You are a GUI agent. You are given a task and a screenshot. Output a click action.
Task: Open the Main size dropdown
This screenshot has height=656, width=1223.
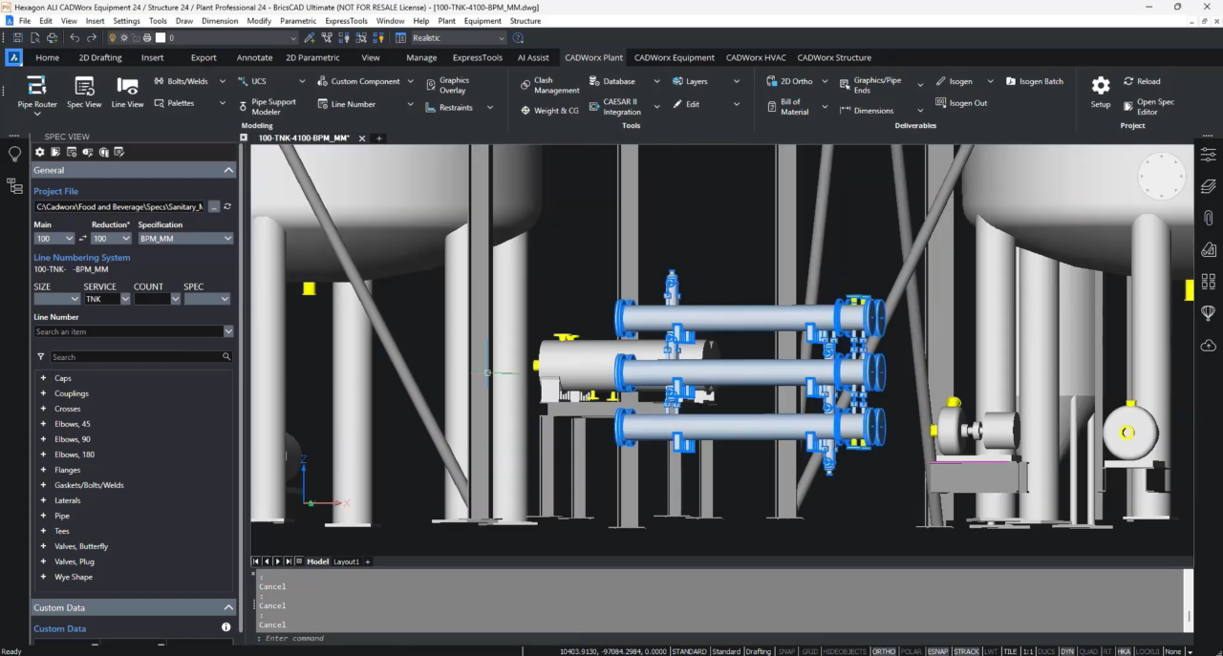coord(54,238)
